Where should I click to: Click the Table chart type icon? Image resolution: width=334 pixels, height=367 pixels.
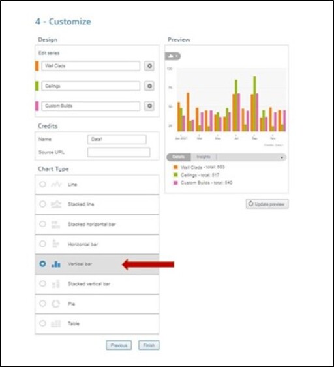coord(56,323)
